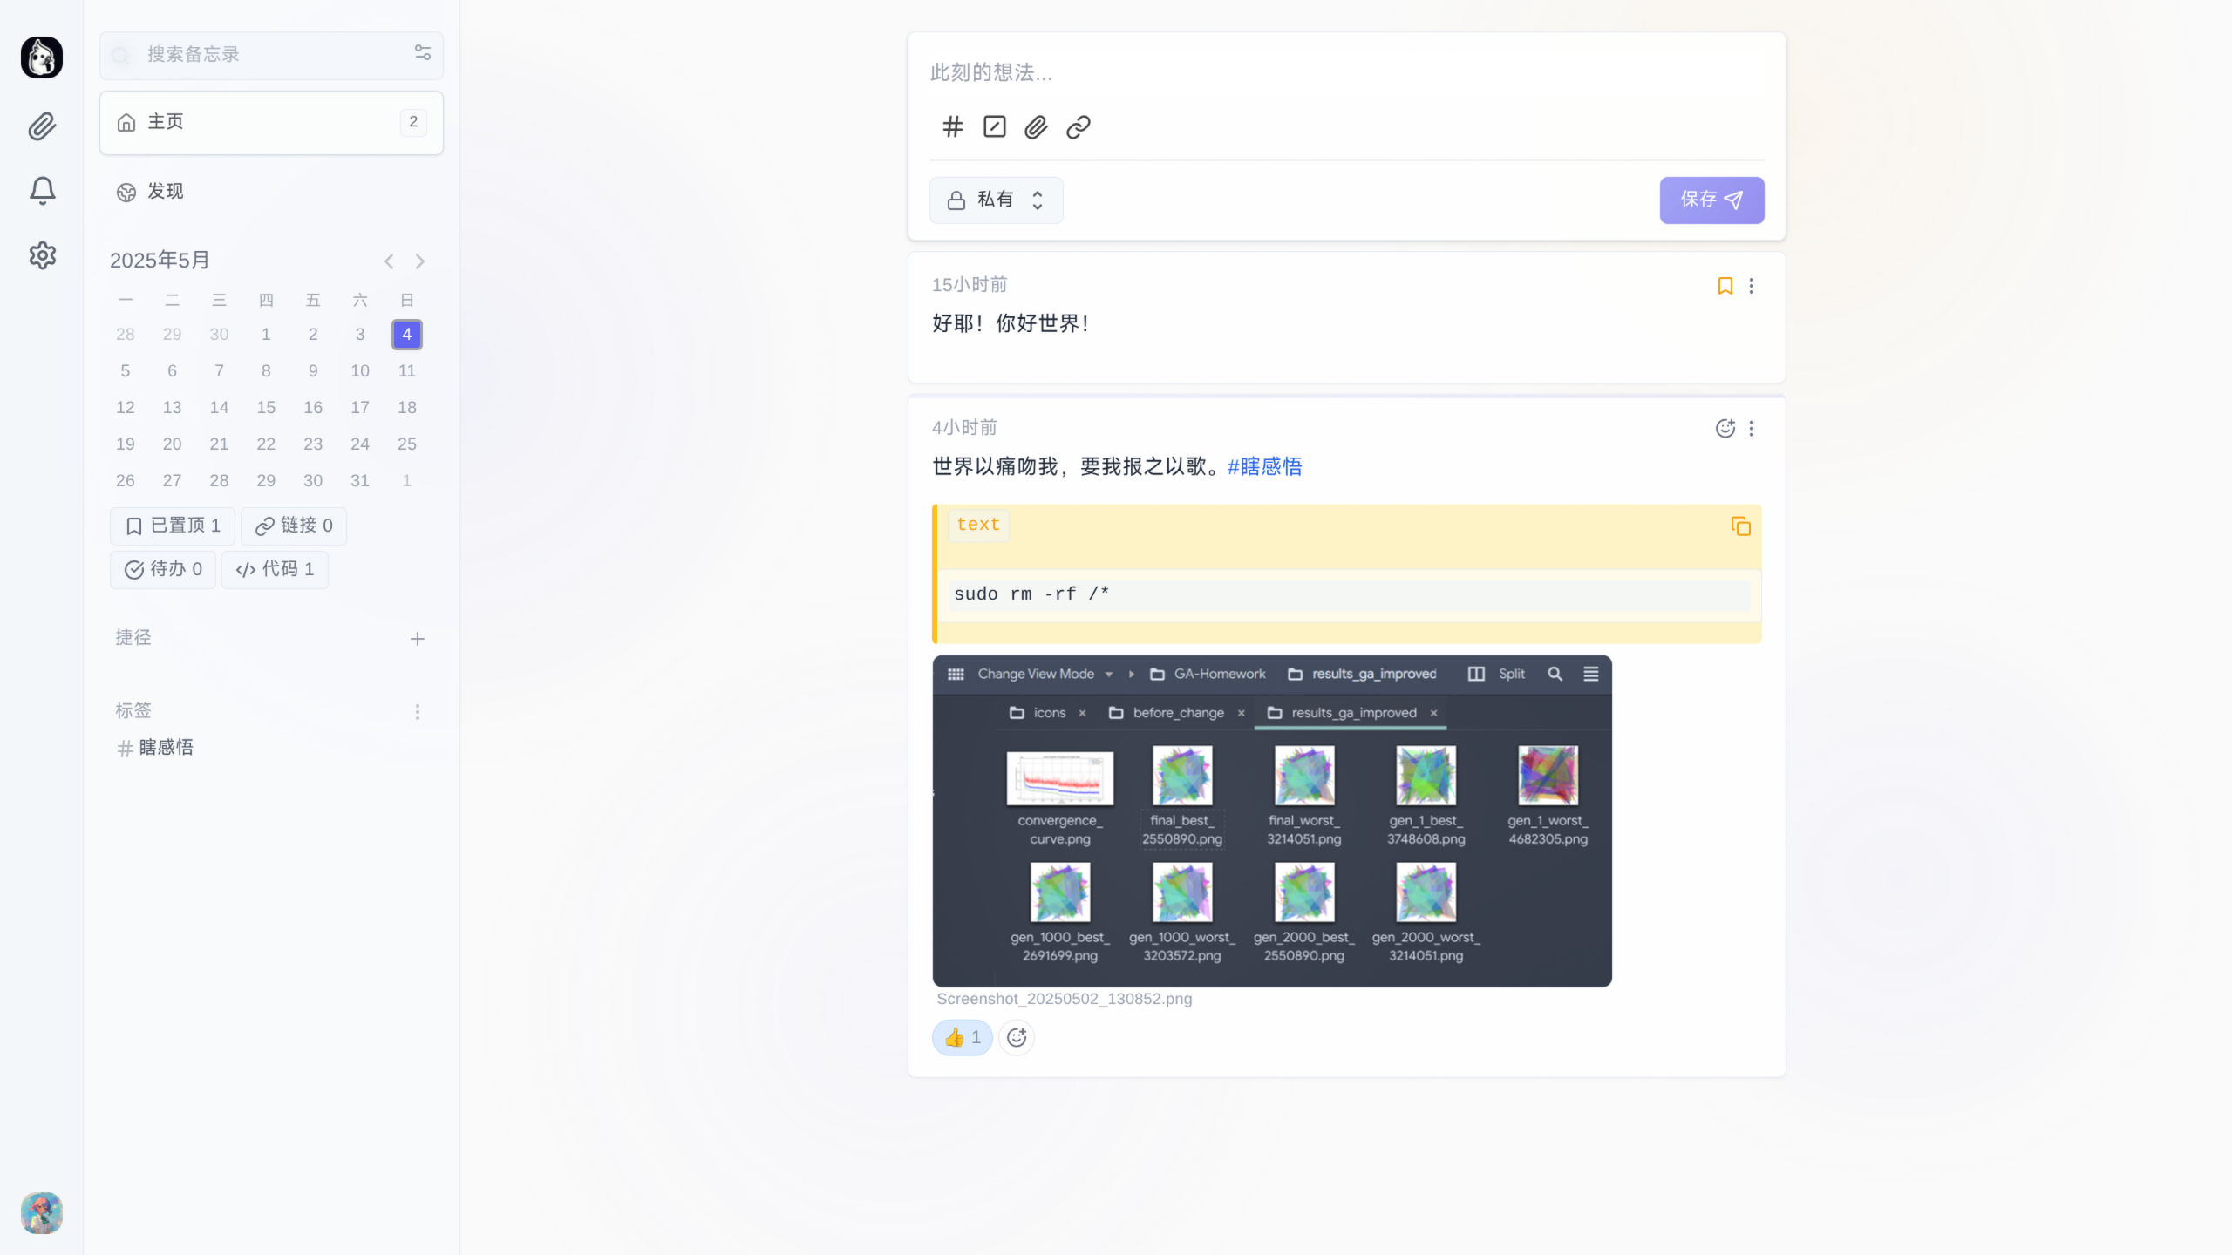Go to next month in calendar

[420, 261]
